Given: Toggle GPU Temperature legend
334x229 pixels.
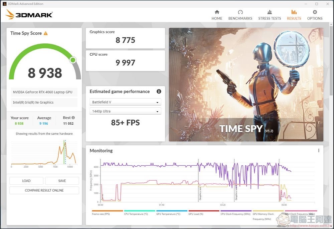Looking at the screenshot, I should coord(172,213).
